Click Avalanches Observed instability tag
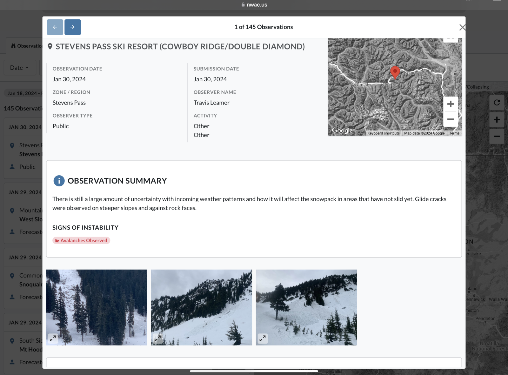This screenshot has width=508, height=375. 81,241
